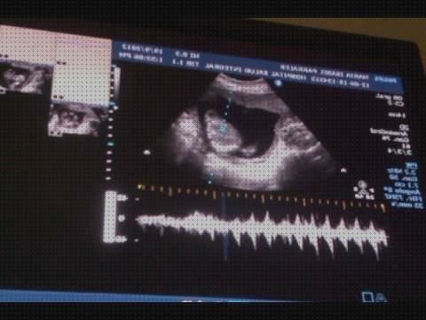Select the PW Doppler settings panel

pyautogui.click(x=405, y=186)
